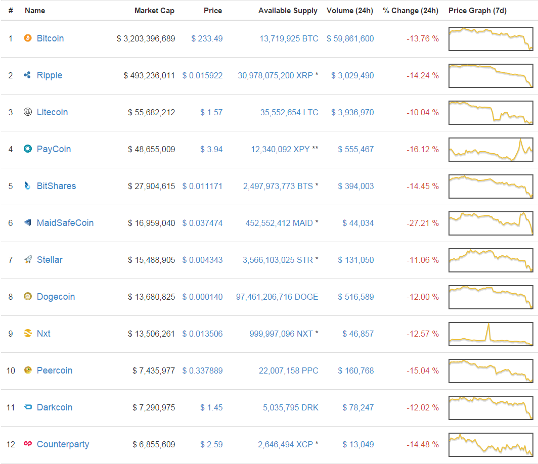538x464 pixels.
Task: Open Ripple's 7-day price graph
Action: coord(490,75)
